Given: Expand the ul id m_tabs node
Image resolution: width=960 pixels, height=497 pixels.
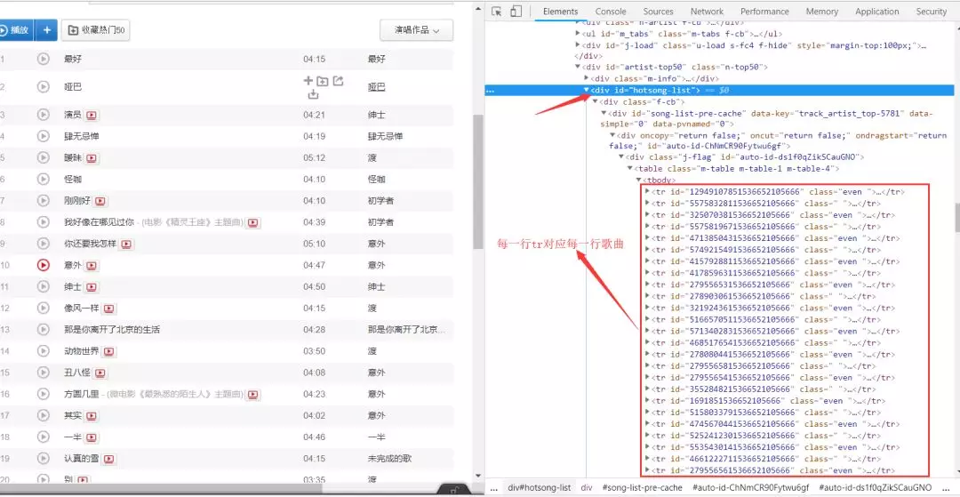Looking at the screenshot, I should pyautogui.click(x=578, y=34).
